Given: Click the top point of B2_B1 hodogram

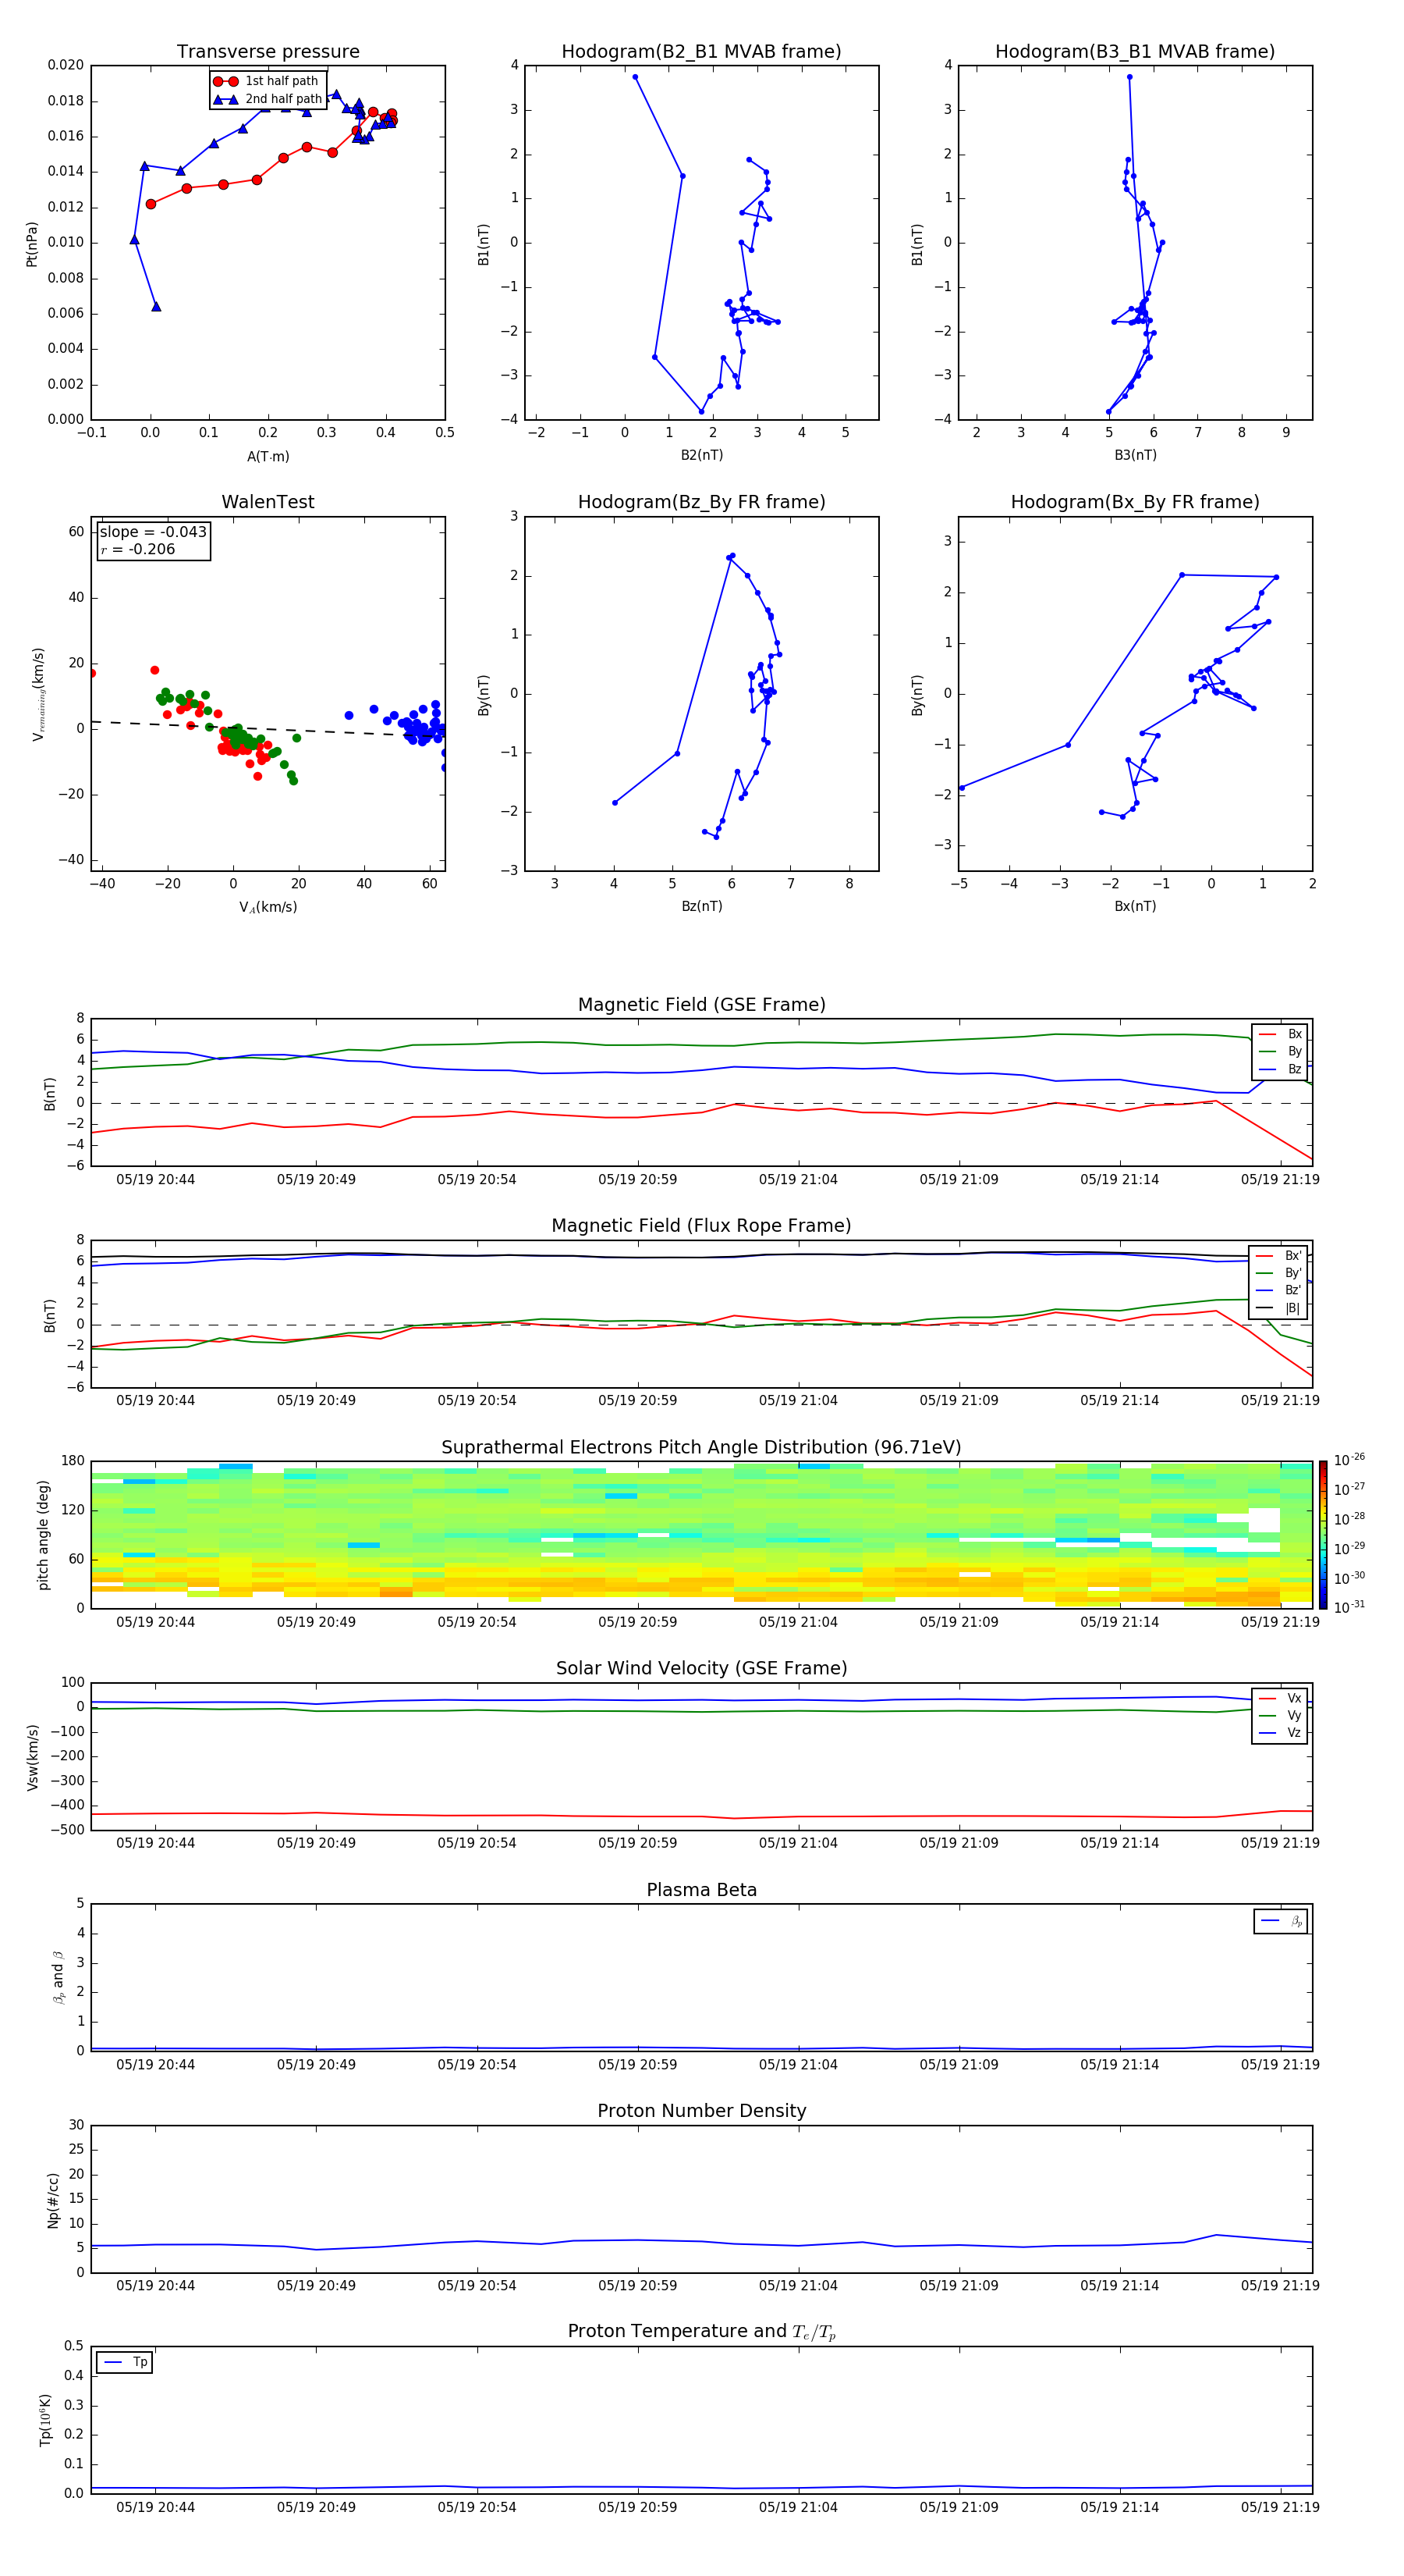Looking at the screenshot, I should [635, 77].
